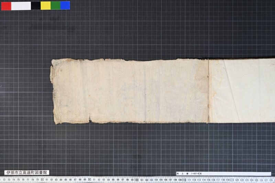Click the large 100 mark on the ruler
275x183 pixels.
136,180
